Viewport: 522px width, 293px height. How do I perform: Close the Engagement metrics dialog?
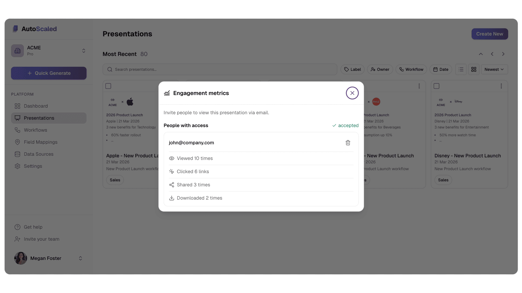(x=352, y=93)
